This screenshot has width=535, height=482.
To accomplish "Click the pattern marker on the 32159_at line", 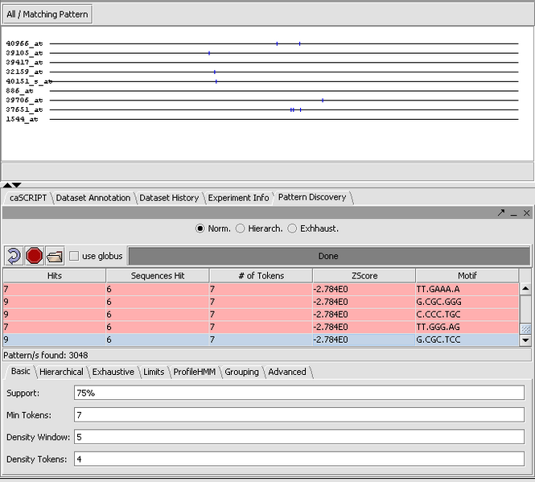I will pyautogui.click(x=215, y=72).
